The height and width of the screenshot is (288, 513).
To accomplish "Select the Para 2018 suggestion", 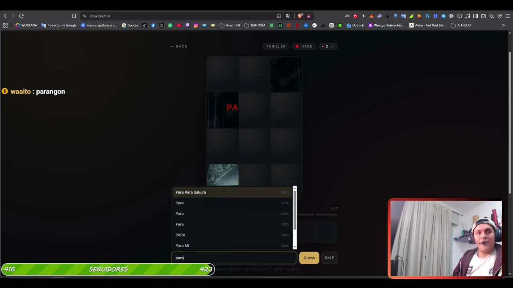I will pyautogui.click(x=232, y=203).
